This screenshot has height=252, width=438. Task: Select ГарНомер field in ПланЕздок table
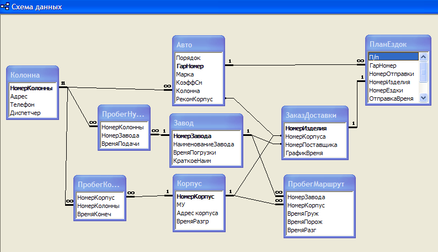pos(393,65)
